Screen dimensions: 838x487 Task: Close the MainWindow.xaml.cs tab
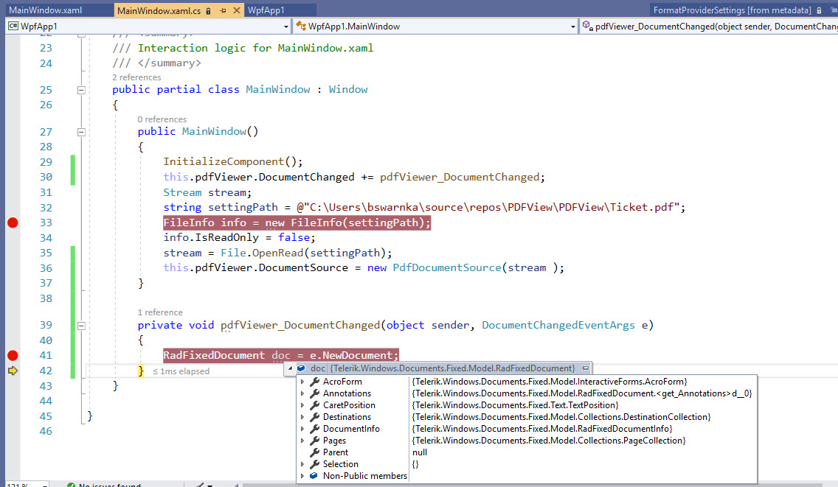[236, 10]
